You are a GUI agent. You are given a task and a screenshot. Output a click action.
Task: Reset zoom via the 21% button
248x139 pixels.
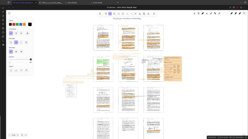pos(14,135)
